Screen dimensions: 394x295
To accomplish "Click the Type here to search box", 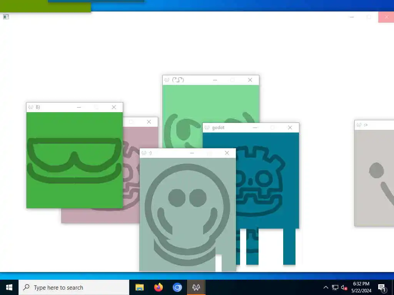I will (x=74, y=287).
